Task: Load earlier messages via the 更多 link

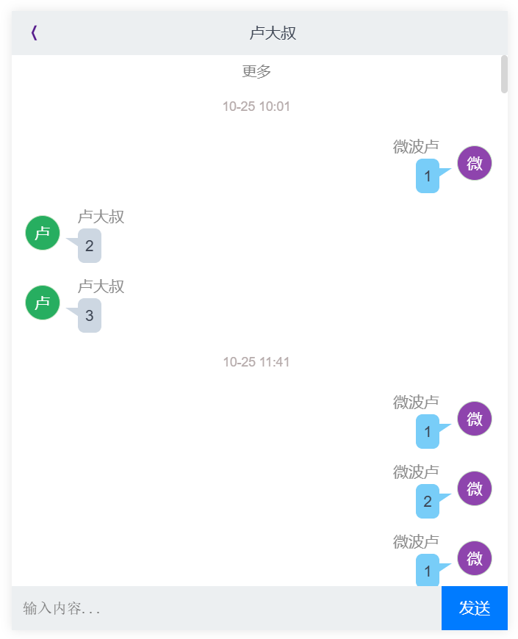Action: (x=256, y=71)
